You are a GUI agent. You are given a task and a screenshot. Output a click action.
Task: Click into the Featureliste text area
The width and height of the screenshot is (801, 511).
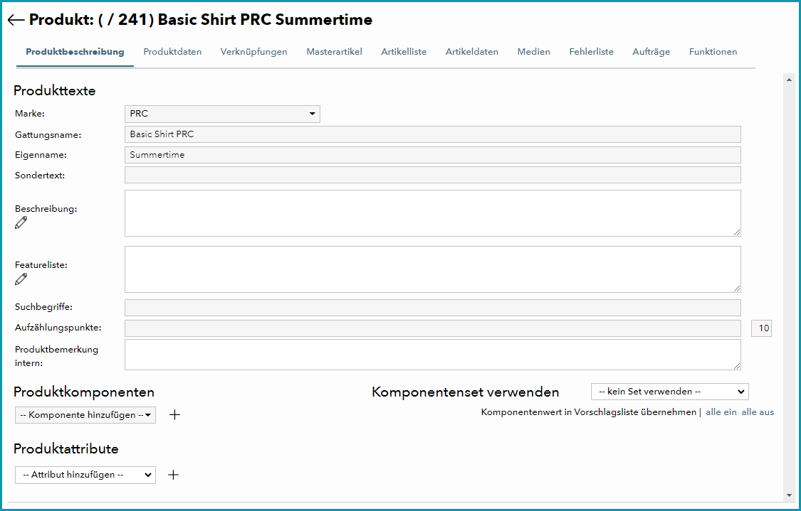(x=433, y=269)
